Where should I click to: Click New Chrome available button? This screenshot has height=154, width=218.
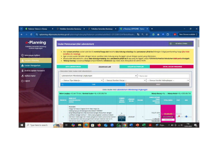[188, 35]
